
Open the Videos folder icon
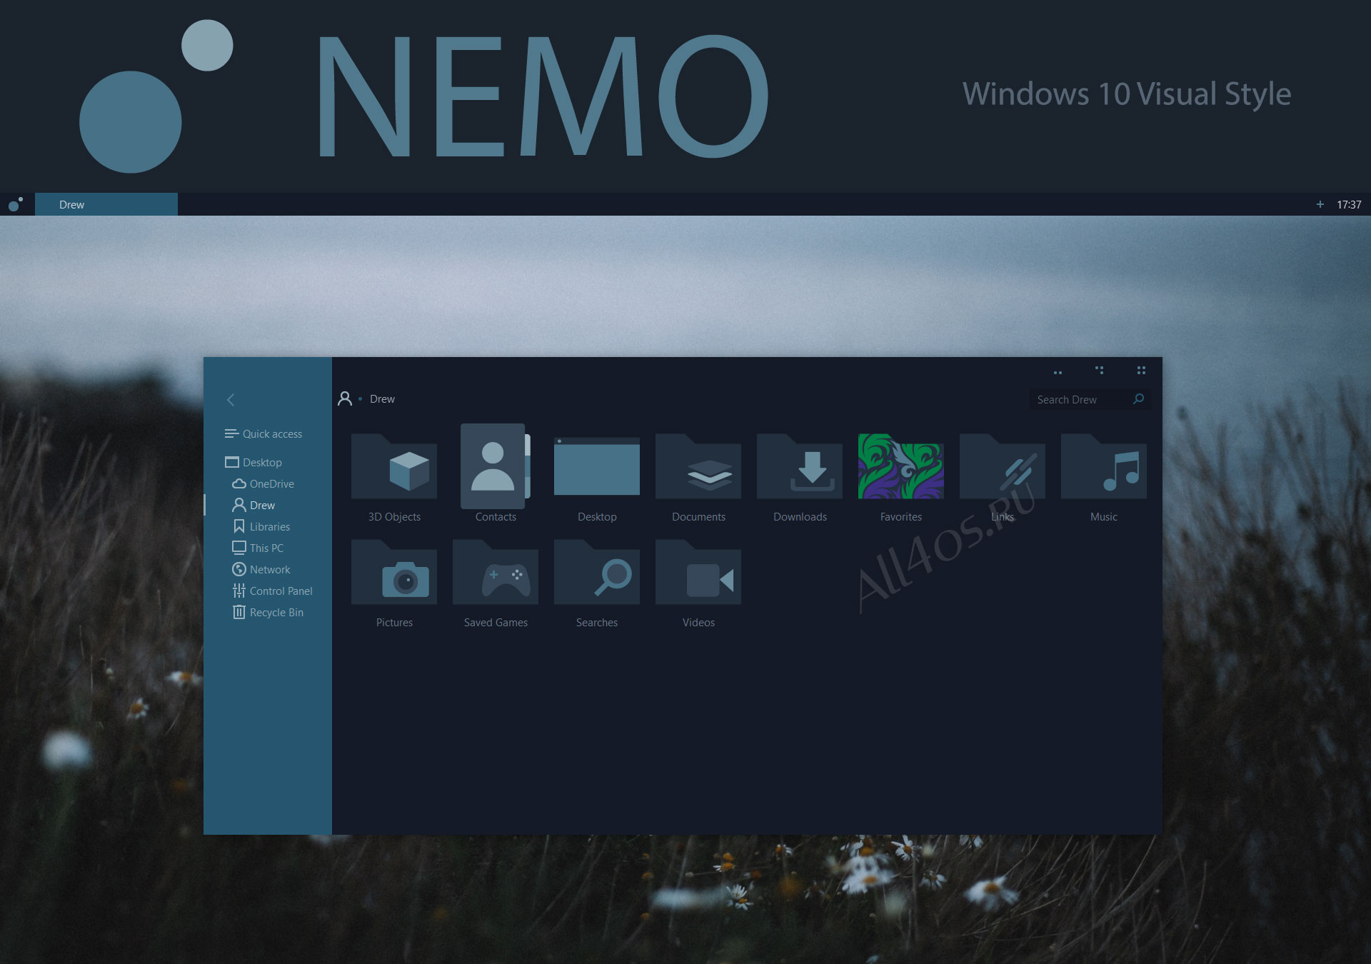pyautogui.click(x=698, y=572)
